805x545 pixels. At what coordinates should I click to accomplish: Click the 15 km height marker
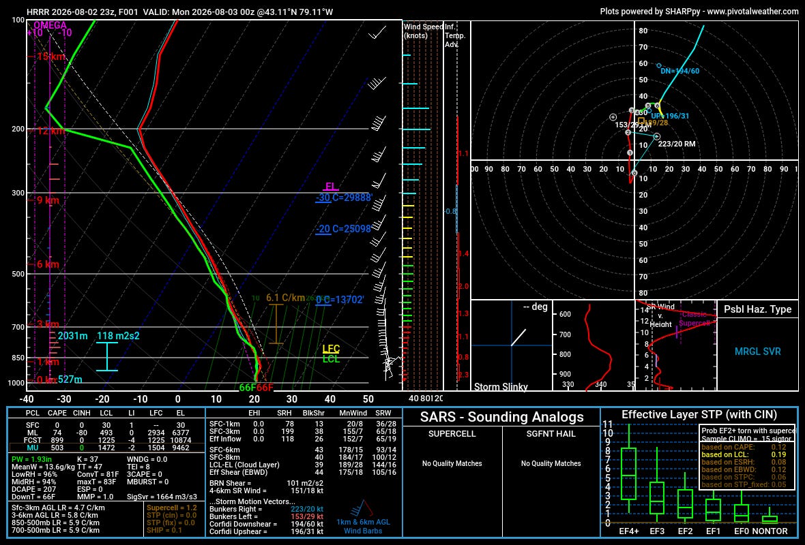pyautogui.click(x=50, y=57)
